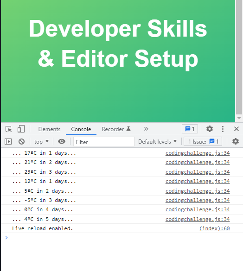Open source link for 17ºC in 1 days
Image resolution: width=243 pixels, height=271 pixels.
click(198, 153)
